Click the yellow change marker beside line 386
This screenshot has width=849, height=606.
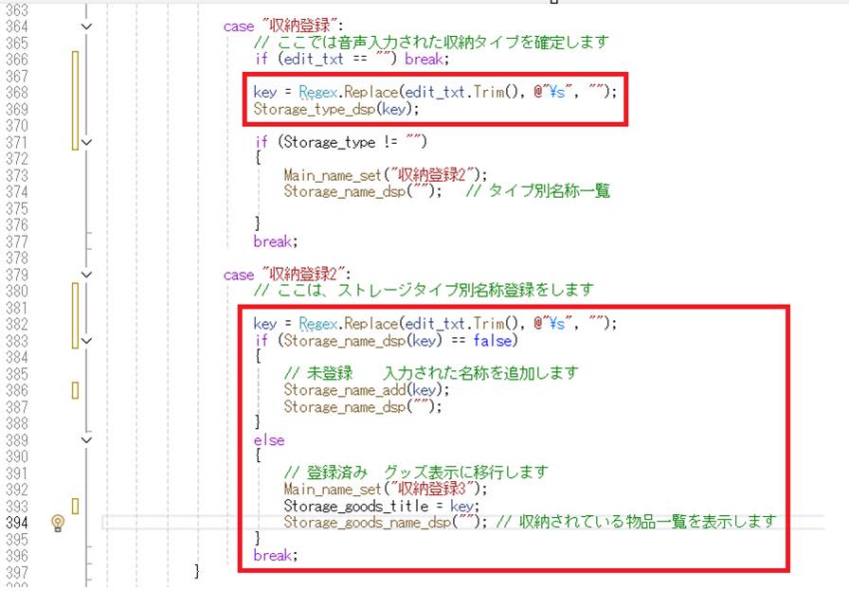pos(76,390)
